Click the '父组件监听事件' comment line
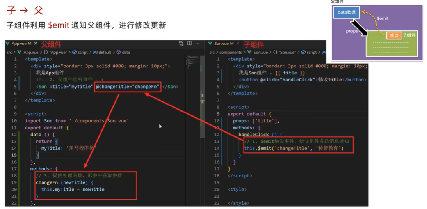Image resolution: width=427 pixels, height=209 pixels. pyautogui.click(x=70, y=80)
